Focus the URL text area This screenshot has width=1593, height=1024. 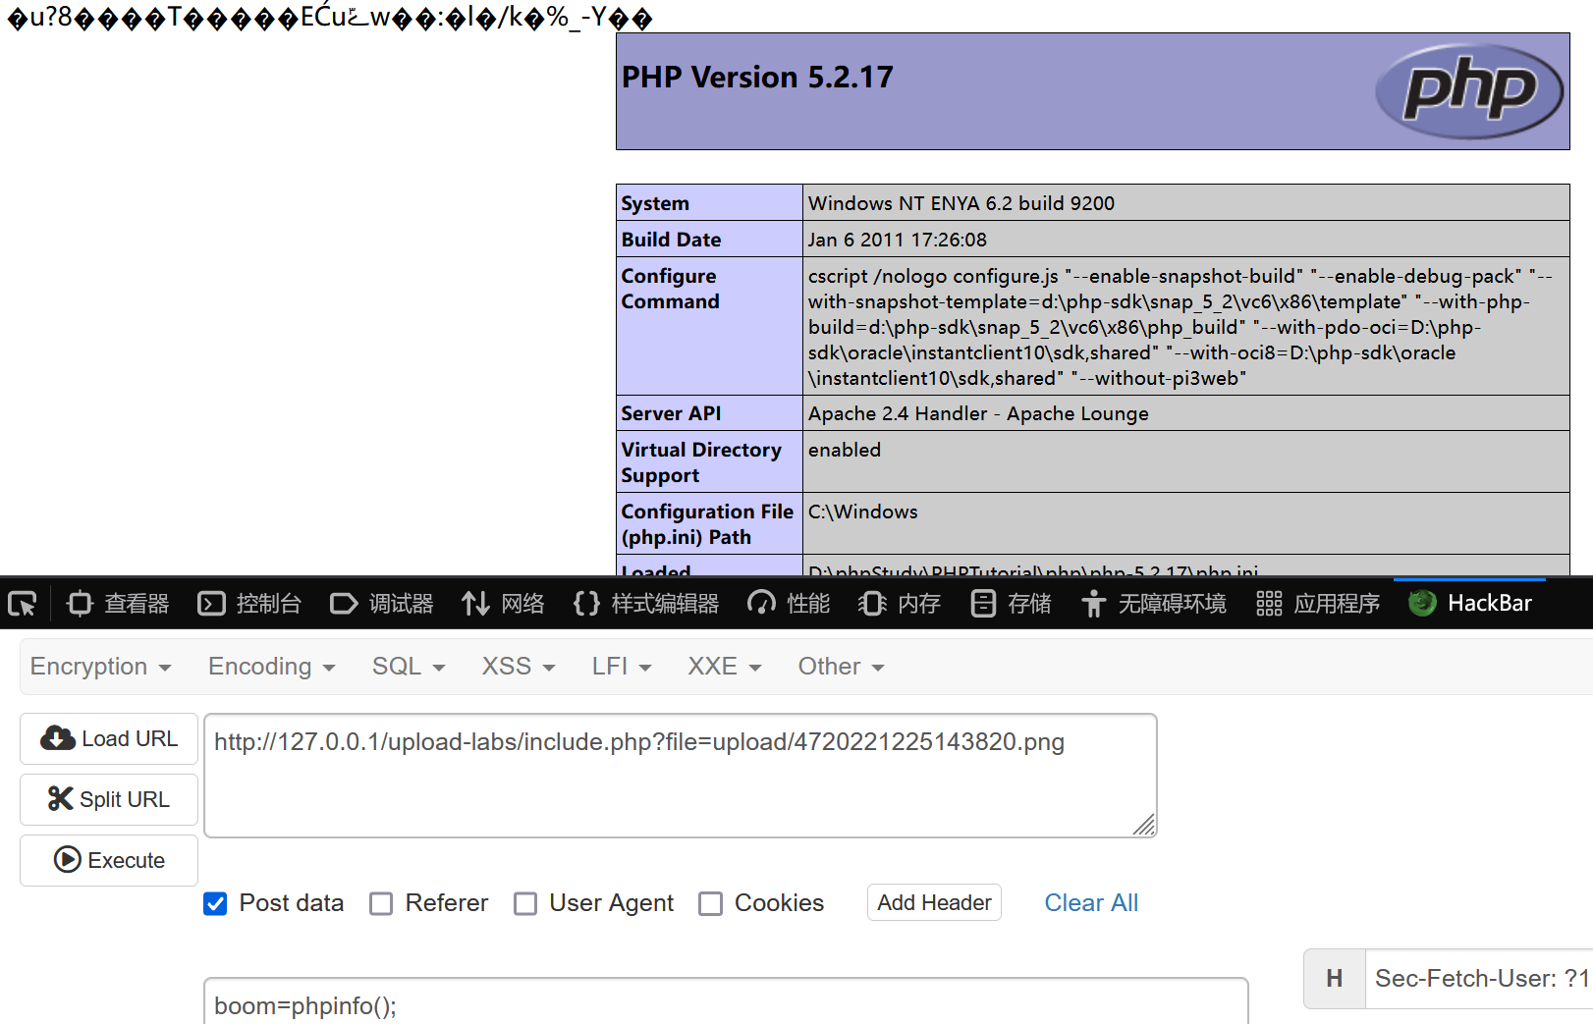click(680, 776)
